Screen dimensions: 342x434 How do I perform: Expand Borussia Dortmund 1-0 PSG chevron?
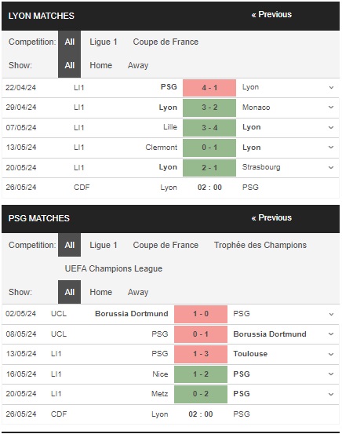pyautogui.click(x=331, y=314)
